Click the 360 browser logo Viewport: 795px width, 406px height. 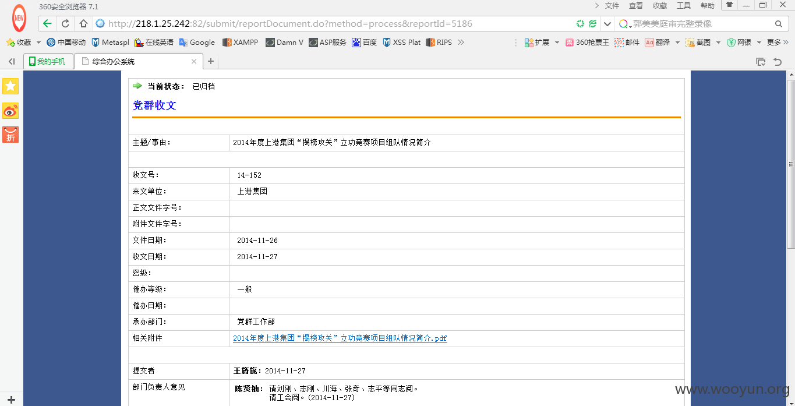(19, 18)
